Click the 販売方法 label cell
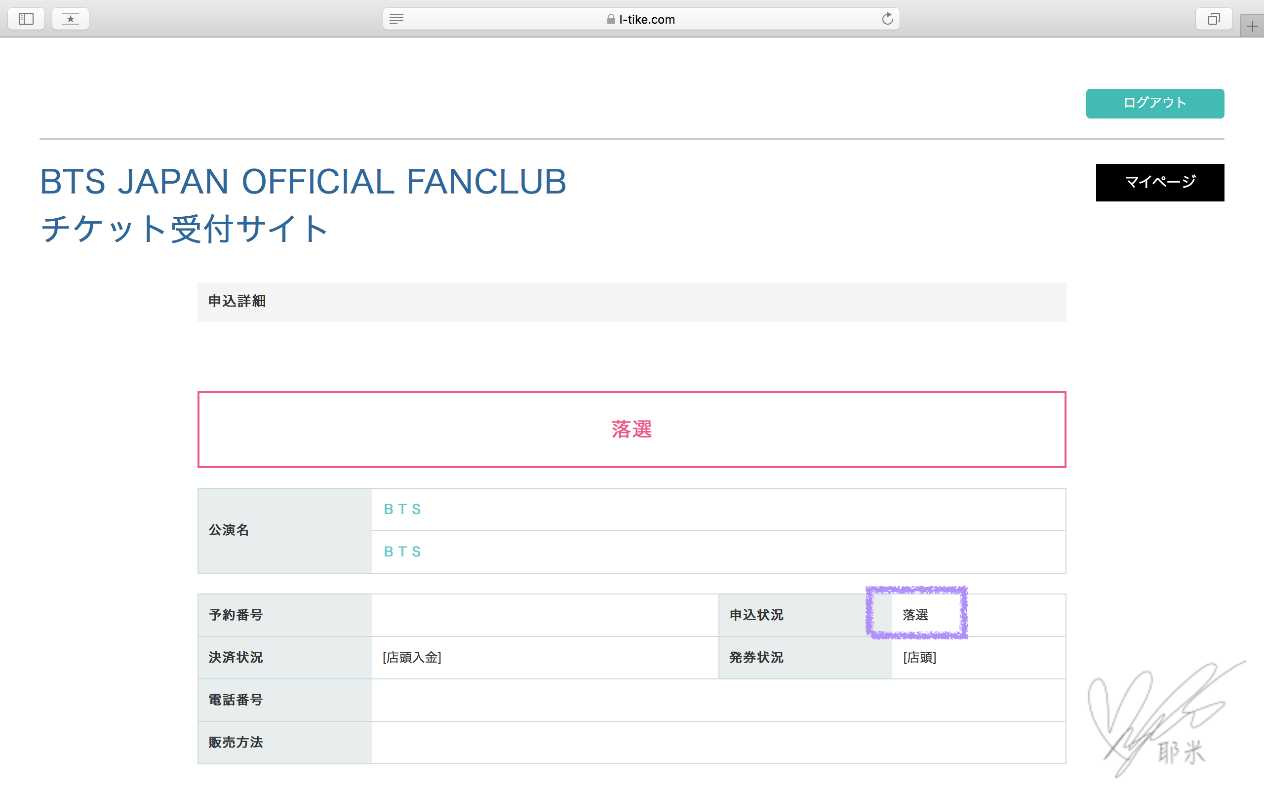The width and height of the screenshot is (1264, 790). (x=285, y=743)
